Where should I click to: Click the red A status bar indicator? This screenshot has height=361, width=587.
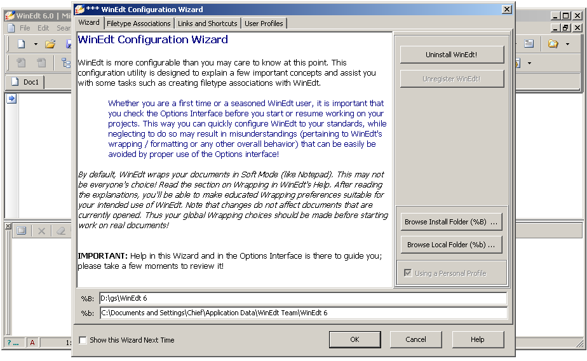pyautogui.click(x=32, y=343)
